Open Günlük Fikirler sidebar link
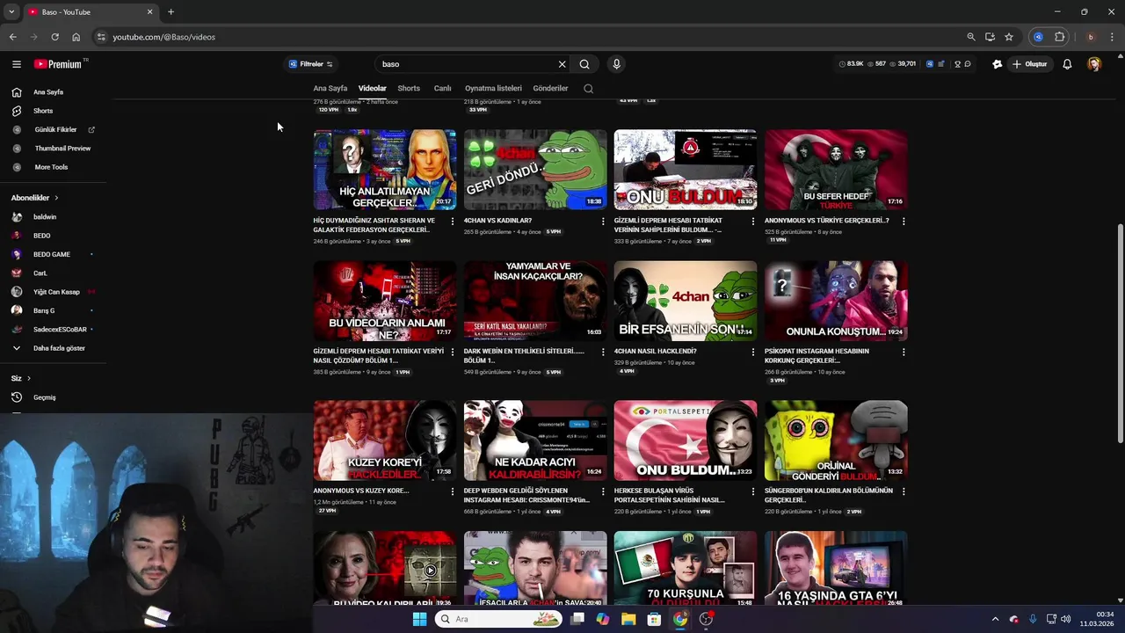This screenshot has width=1125, height=633. pos(55,129)
